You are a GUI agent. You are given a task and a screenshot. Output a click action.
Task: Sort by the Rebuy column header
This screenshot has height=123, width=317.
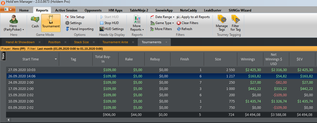157,59
